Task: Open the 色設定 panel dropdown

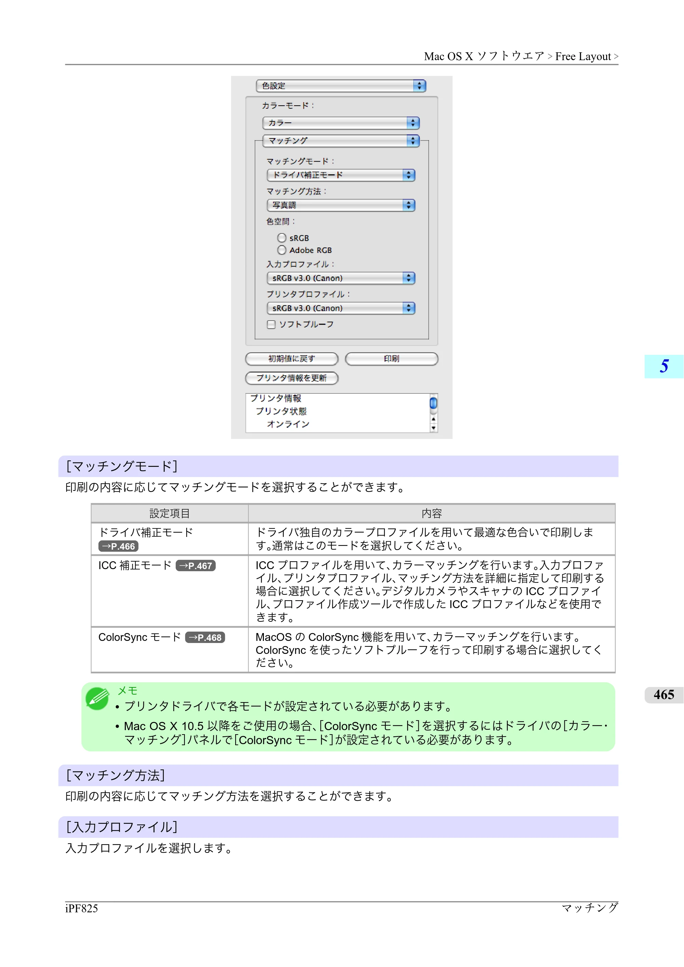Action: tap(341, 86)
